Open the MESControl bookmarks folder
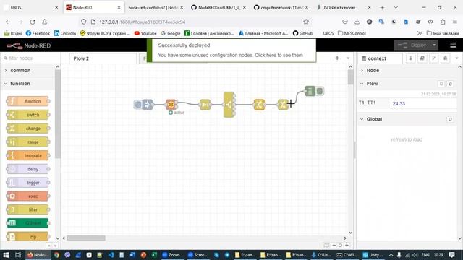The height and width of the screenshot is (260, 463). click(x=352, y=33)
